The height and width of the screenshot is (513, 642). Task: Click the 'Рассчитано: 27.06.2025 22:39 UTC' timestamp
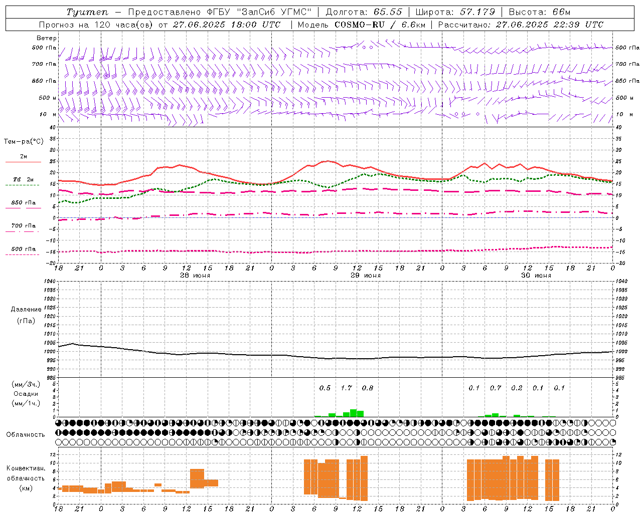point(521,25)
